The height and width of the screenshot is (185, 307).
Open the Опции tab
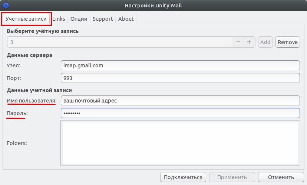click(79, 19)
